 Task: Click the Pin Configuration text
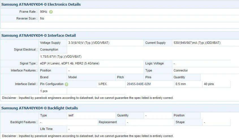(52, 84)
